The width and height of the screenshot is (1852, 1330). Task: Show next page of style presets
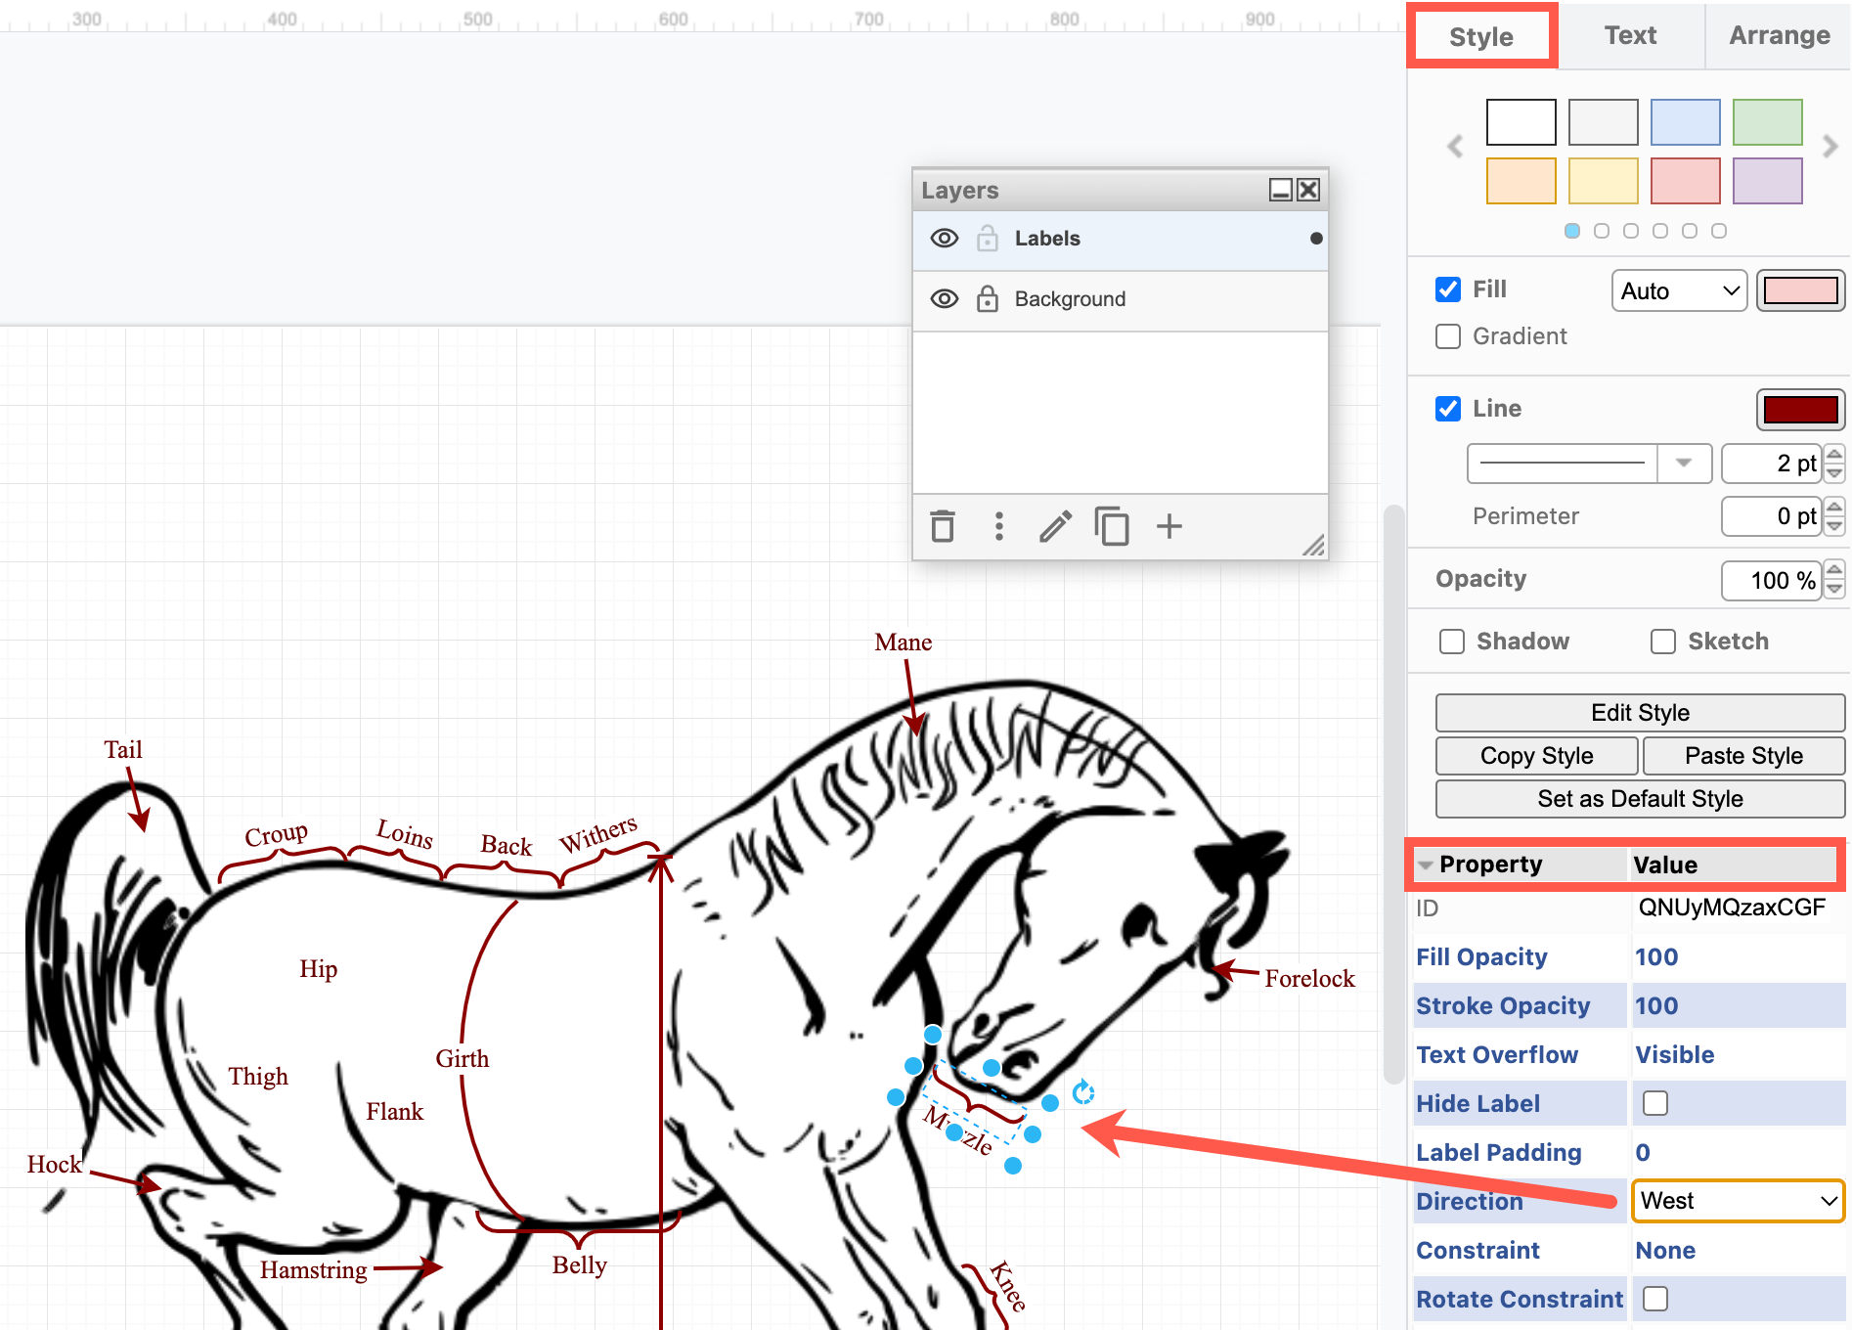coord(1830,146)
